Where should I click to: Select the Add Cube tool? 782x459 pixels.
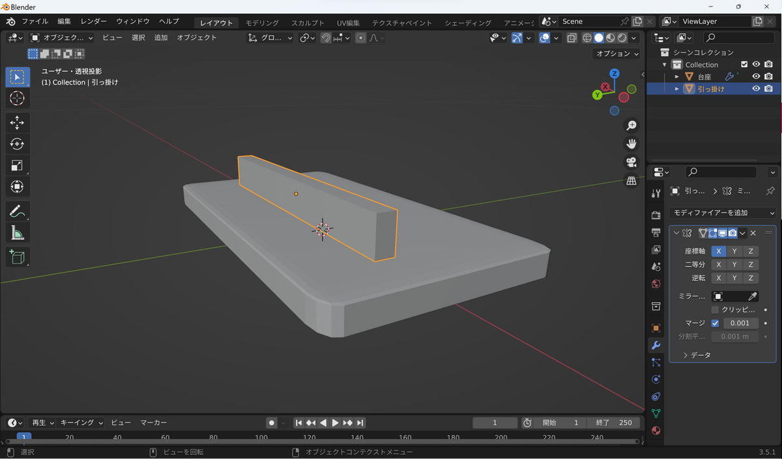pyautogui.click(x=18, y=257)
